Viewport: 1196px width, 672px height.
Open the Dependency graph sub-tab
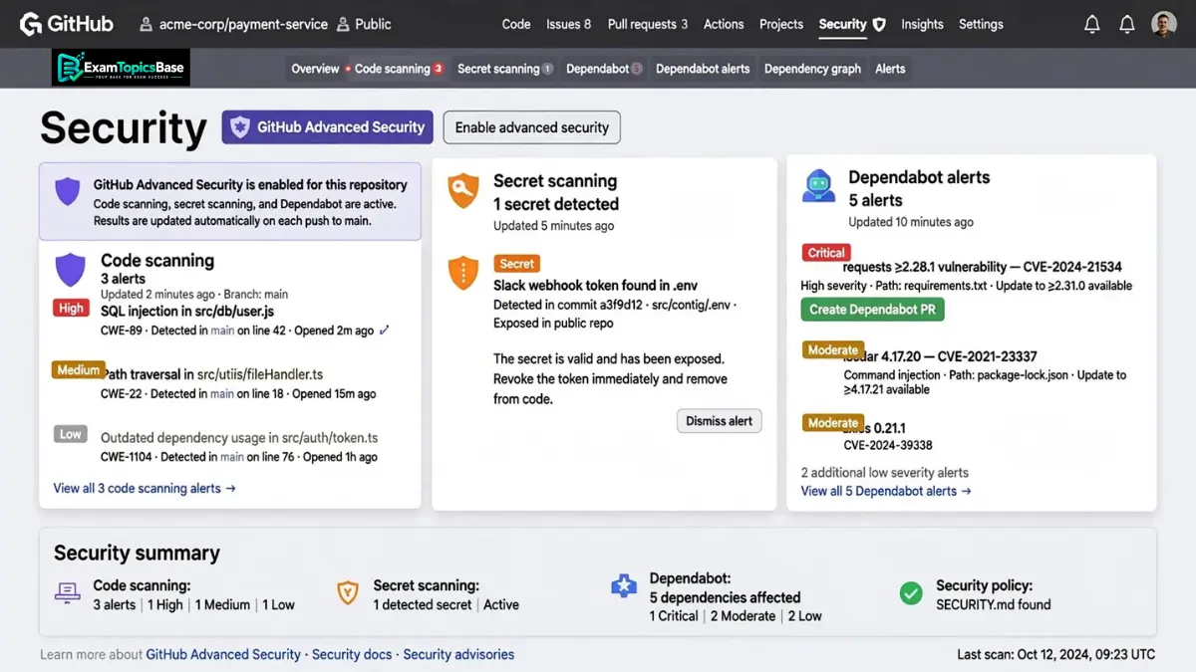click(812, 69)
